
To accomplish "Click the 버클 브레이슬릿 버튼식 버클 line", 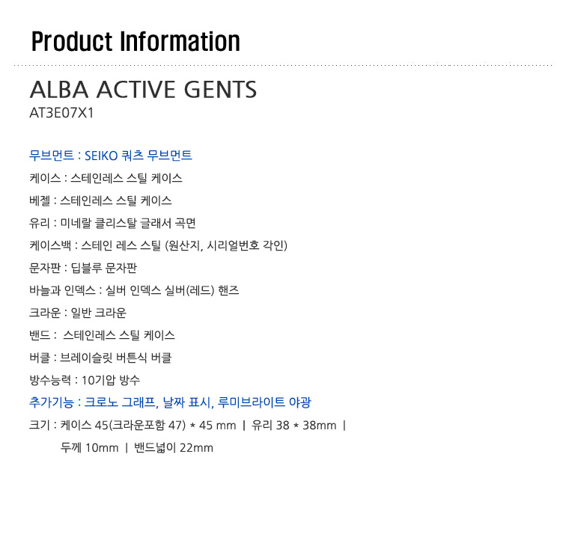I will pos(100,358).
